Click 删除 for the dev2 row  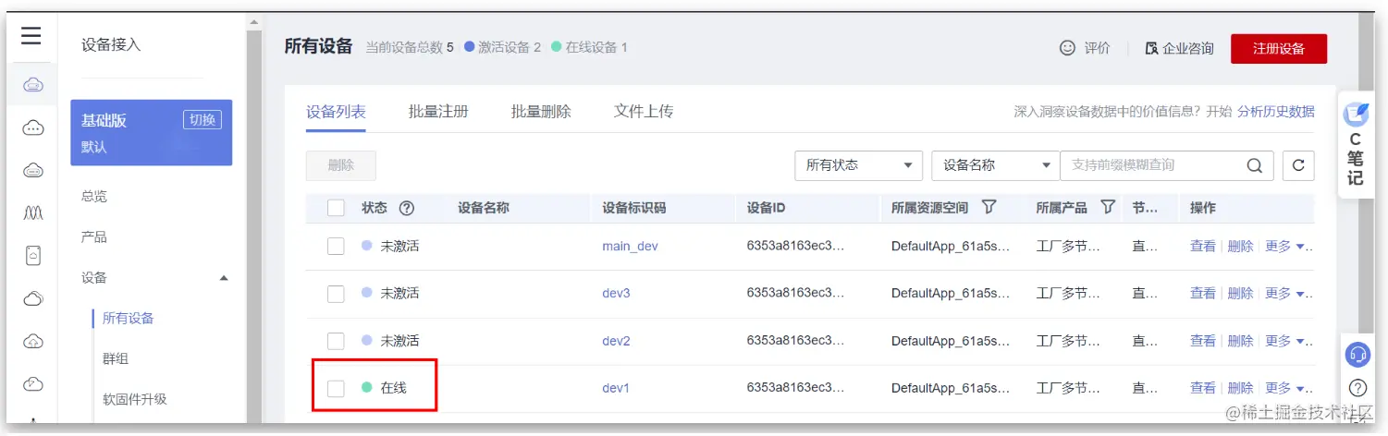point(1241,341)
